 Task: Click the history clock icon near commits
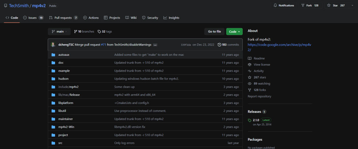point(219,45)
